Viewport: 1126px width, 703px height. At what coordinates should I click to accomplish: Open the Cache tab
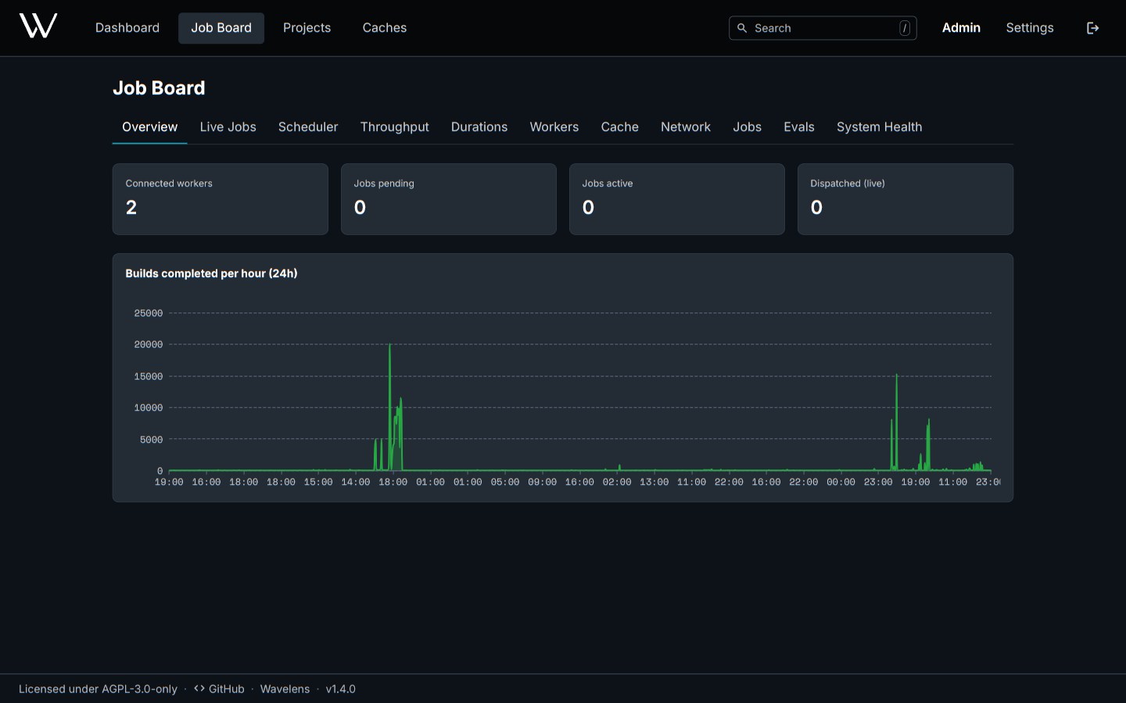pos(620,127)
